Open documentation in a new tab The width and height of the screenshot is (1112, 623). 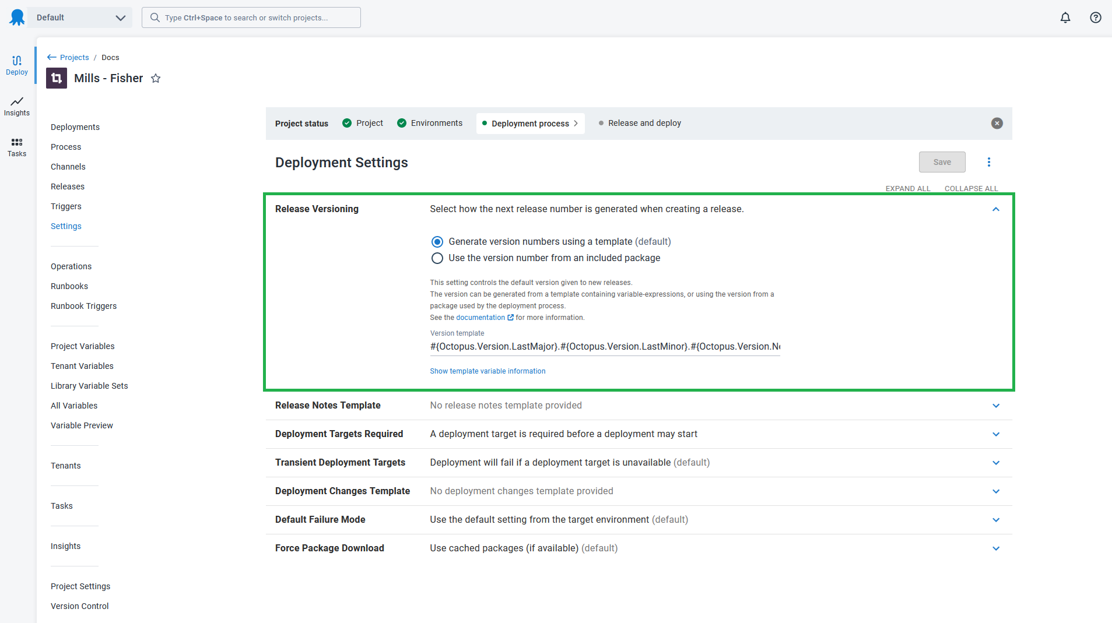pos(483,317)
